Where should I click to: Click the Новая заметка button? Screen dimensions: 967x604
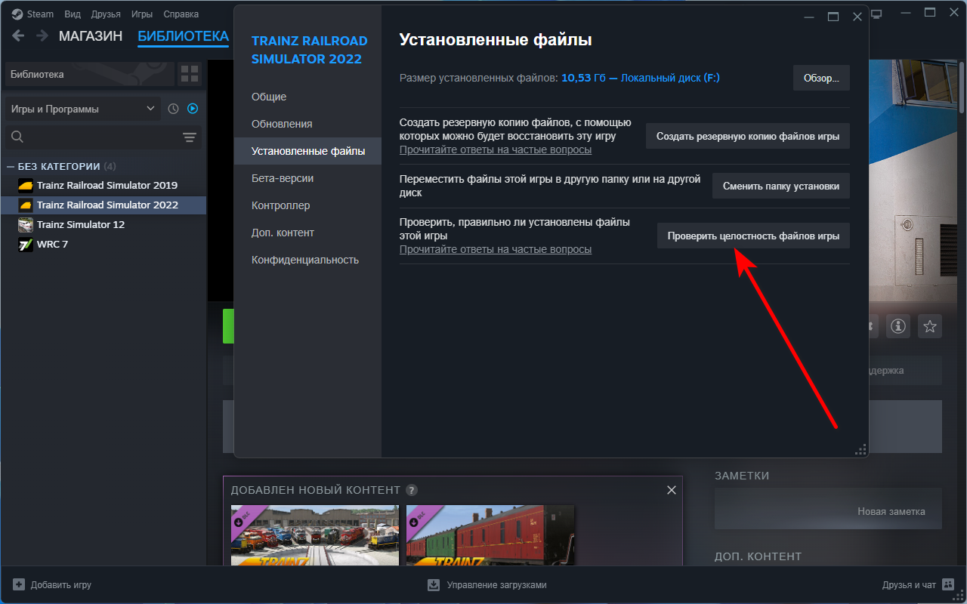(828, 511)
